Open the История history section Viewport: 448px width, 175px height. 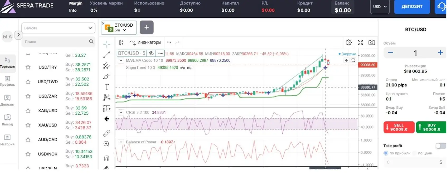(x=7, y=140)
